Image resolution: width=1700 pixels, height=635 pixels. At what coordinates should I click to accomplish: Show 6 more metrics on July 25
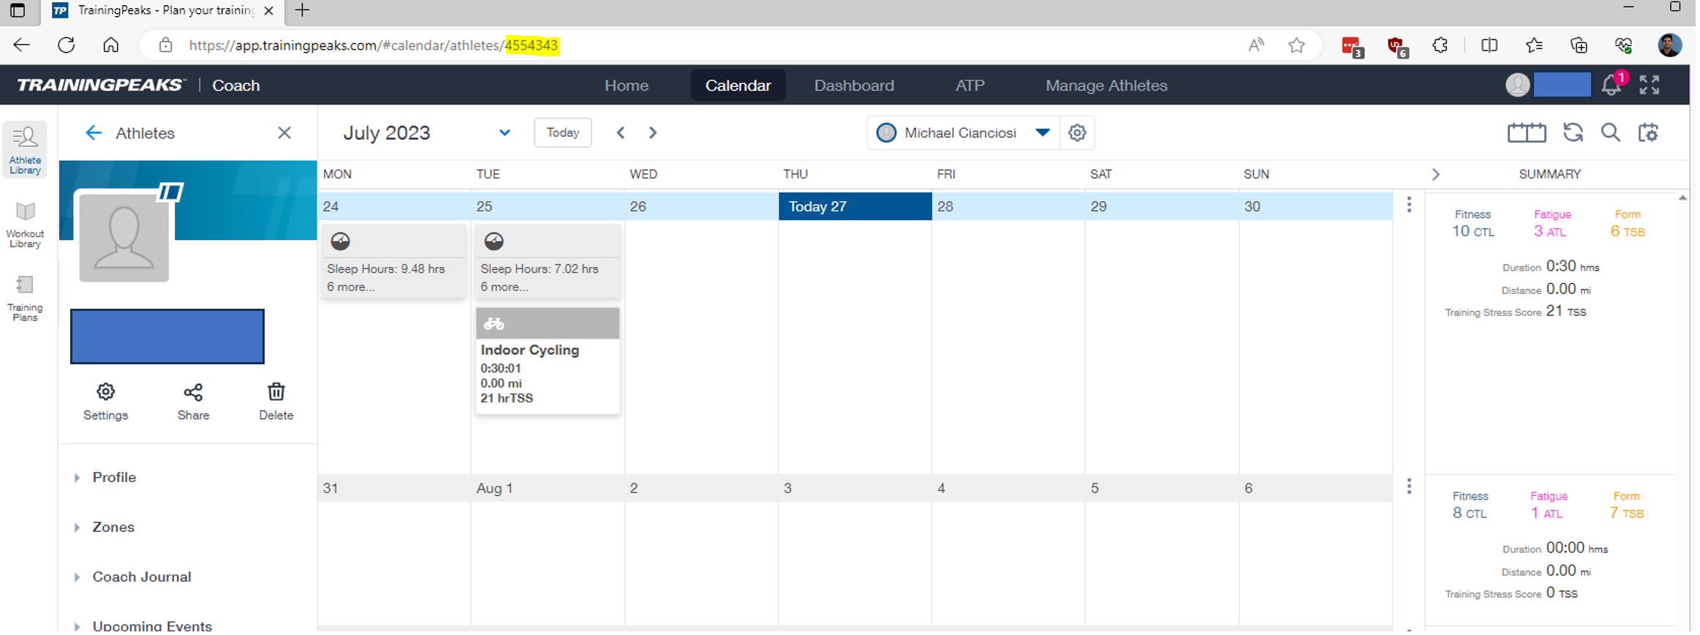click(x=505, y=288)
